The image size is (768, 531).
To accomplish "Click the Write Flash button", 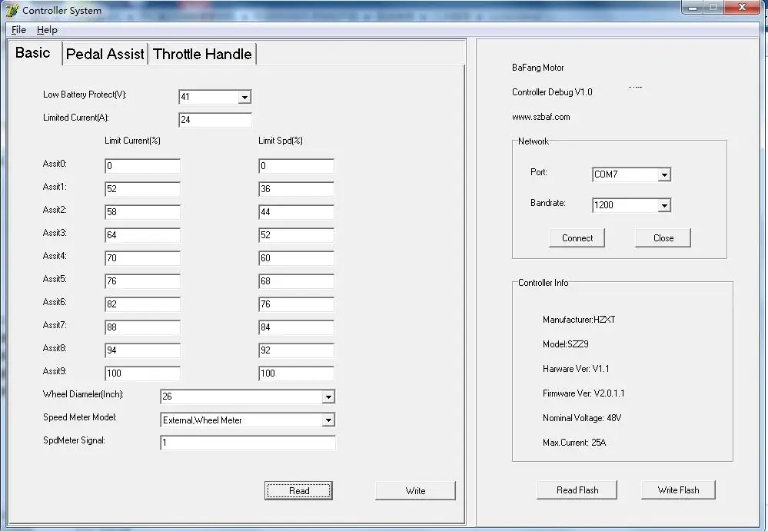I will pos(678,490).
